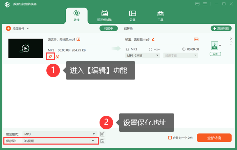This screenshot has height=150, width=237.
Task: Expand the format icon dropdown arrow
Action: tap(220, 45)
